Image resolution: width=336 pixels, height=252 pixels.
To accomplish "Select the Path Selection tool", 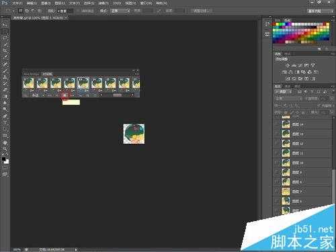I will 5,130.
